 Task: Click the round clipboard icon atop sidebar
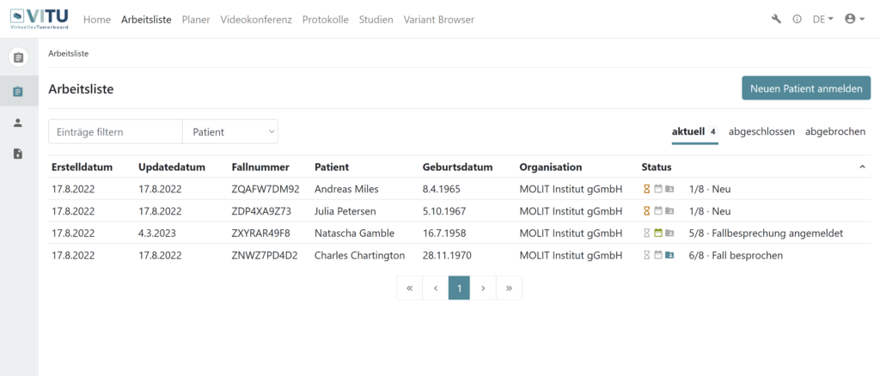(x=18, y=58)
